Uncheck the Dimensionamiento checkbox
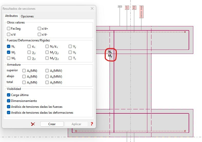The image size is (202, 142). point(9,101)
